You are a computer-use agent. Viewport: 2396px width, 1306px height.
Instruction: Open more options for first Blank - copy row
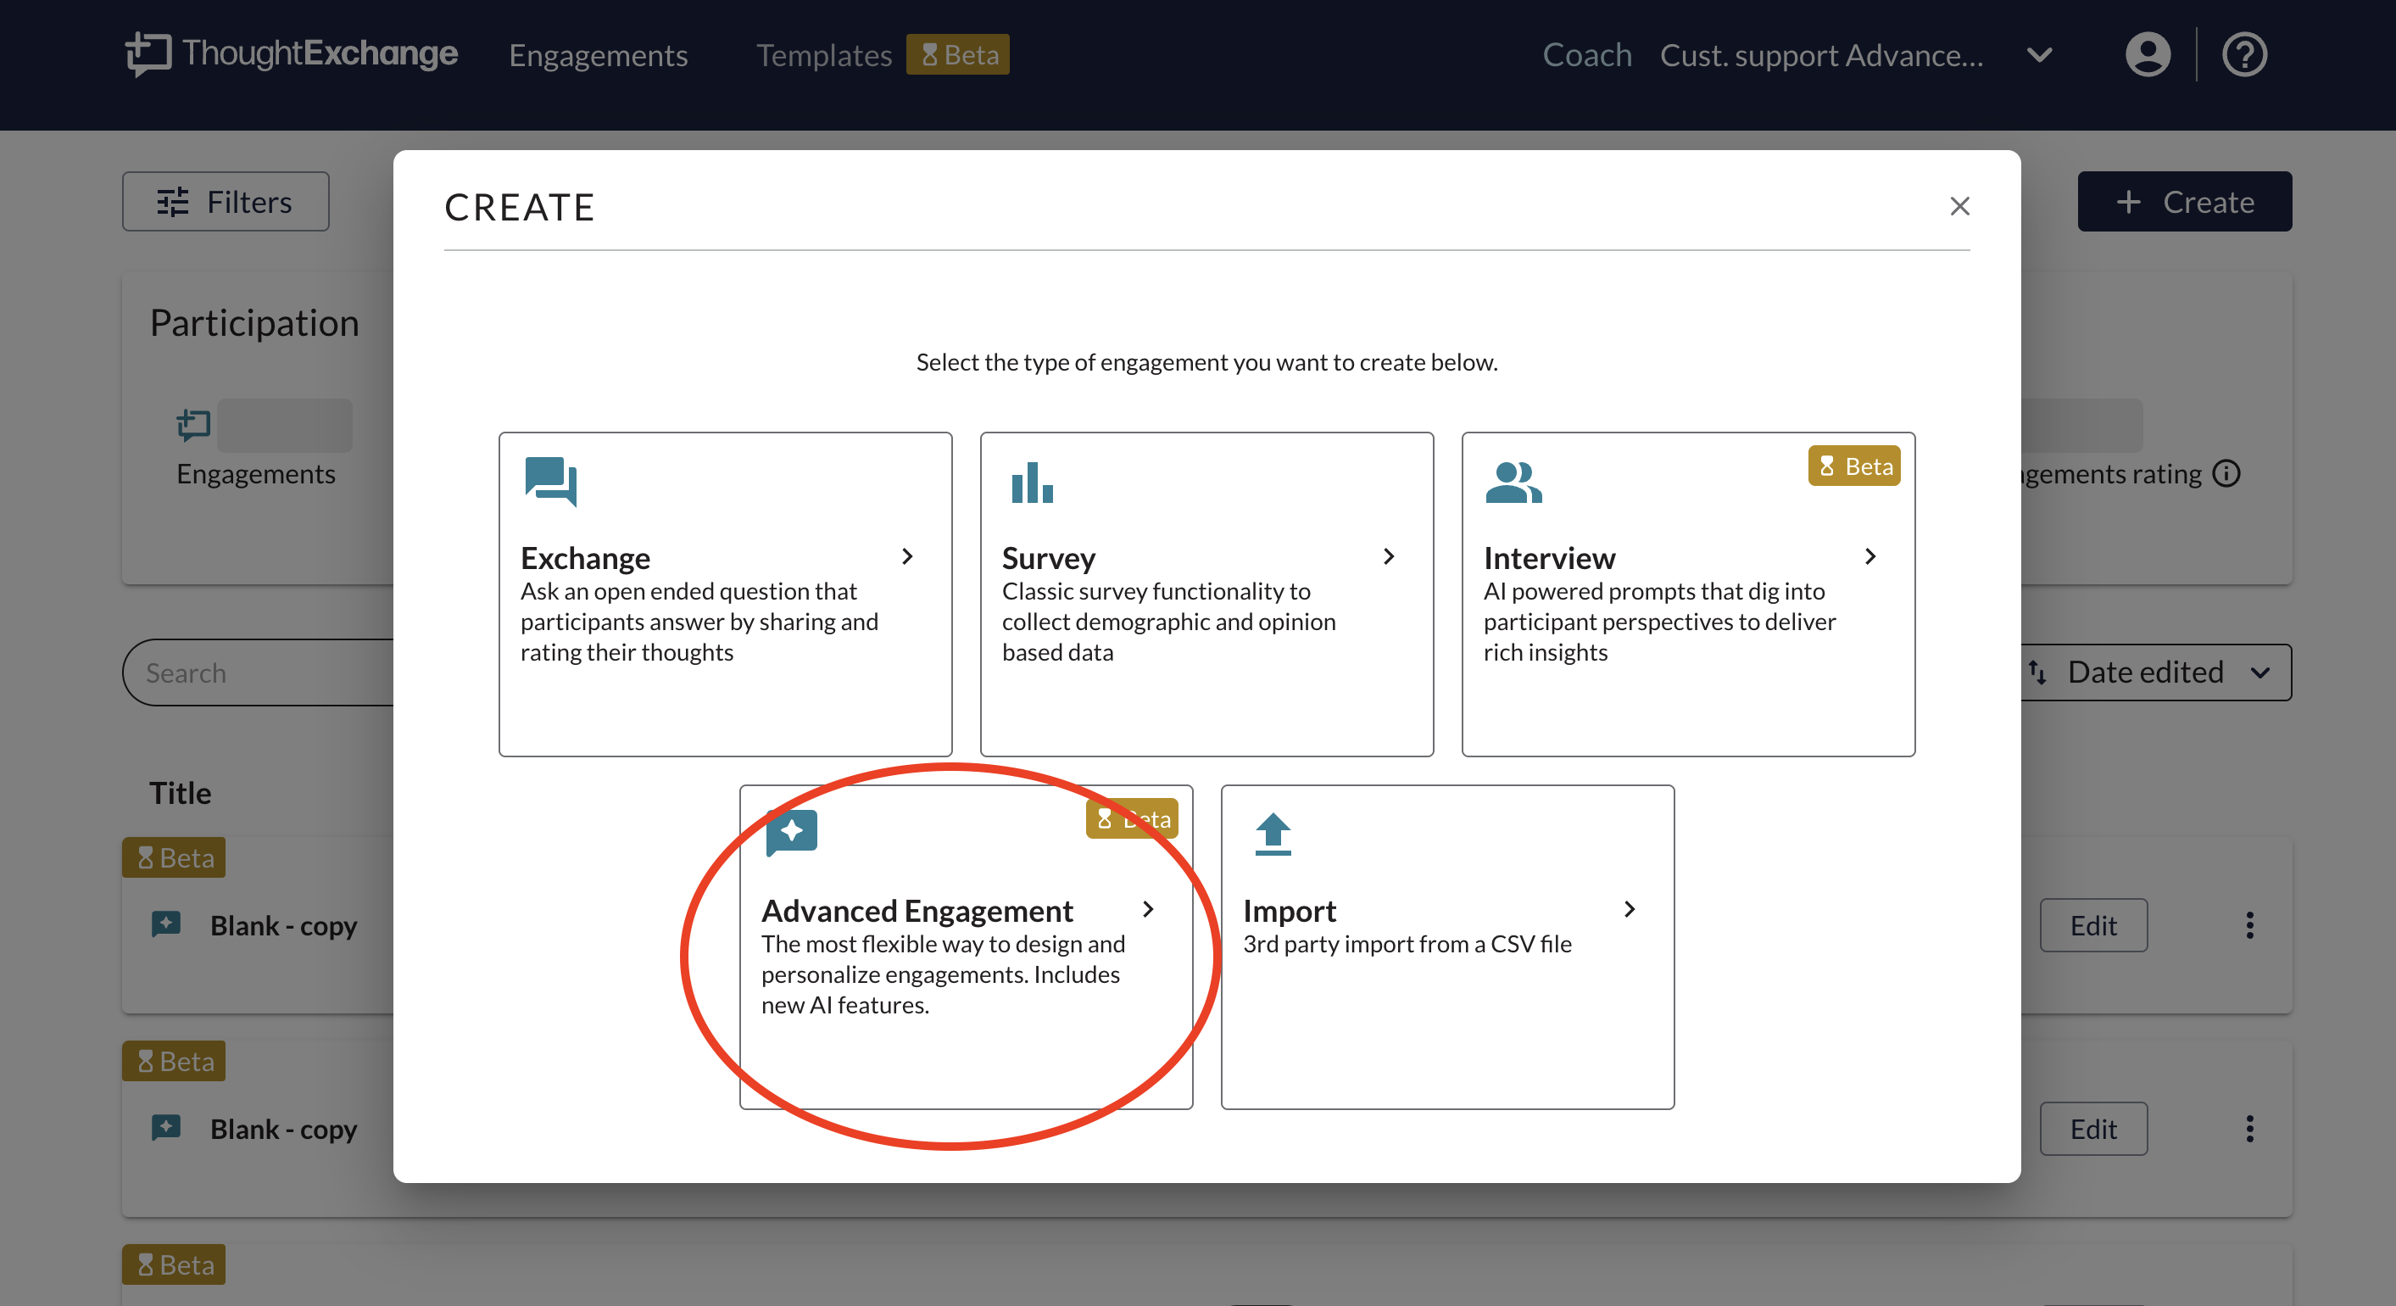[x=2250, y=924]
